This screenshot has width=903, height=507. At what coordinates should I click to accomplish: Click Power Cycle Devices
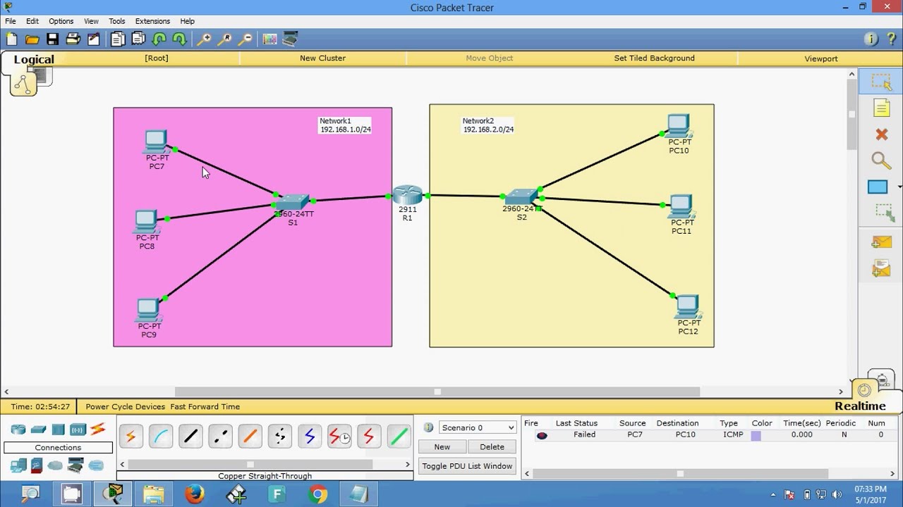pyautogui.click(x=126, y=406)
